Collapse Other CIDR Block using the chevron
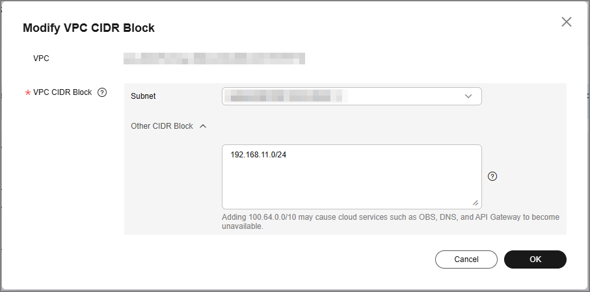The height and width of the screenshot is (292, 590). pos(203,126)
